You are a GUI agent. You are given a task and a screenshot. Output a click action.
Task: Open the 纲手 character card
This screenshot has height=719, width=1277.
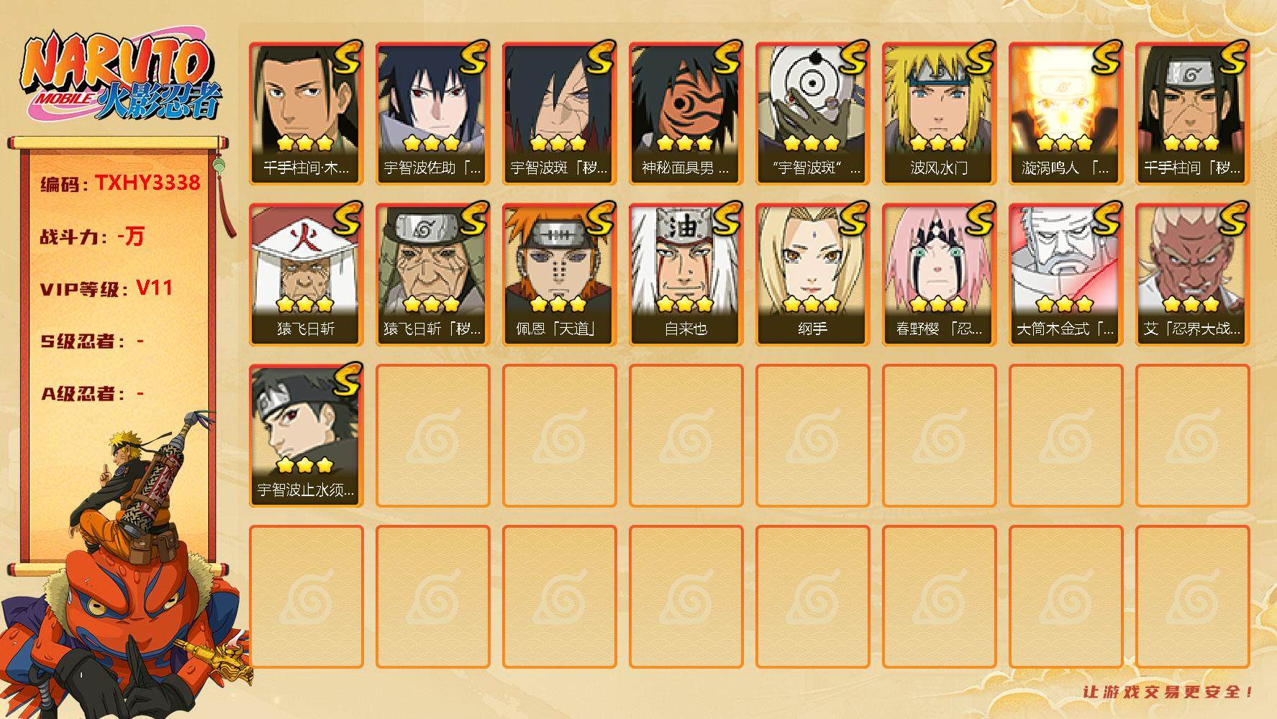[812, 275]
